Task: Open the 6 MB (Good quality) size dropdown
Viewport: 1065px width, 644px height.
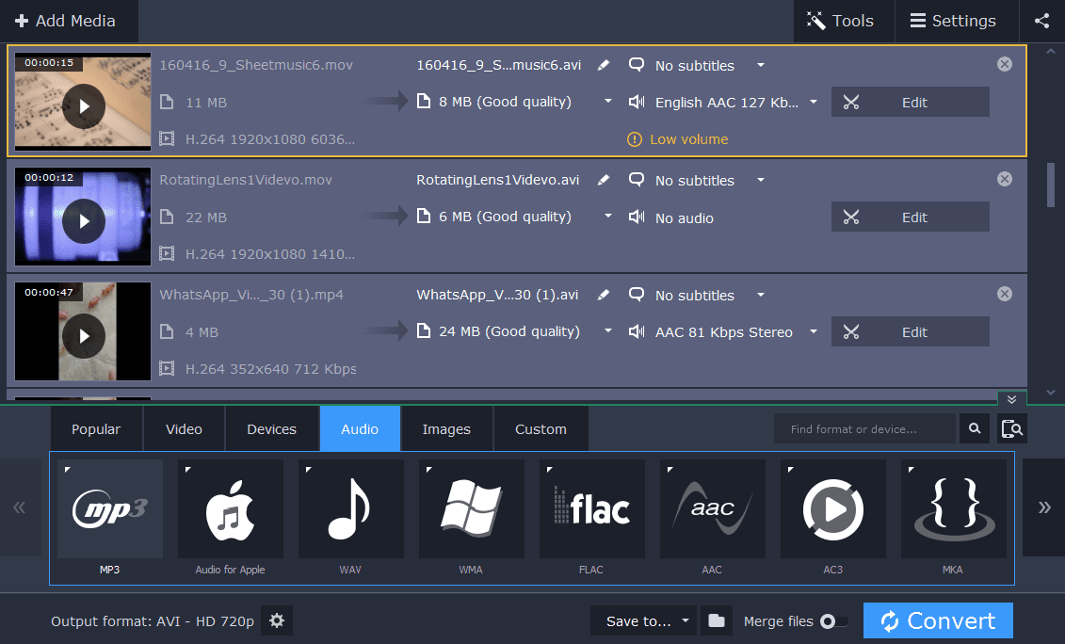Action: (608, 217)
